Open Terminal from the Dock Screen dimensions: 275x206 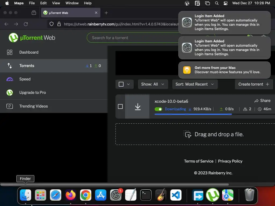point(146,195)
